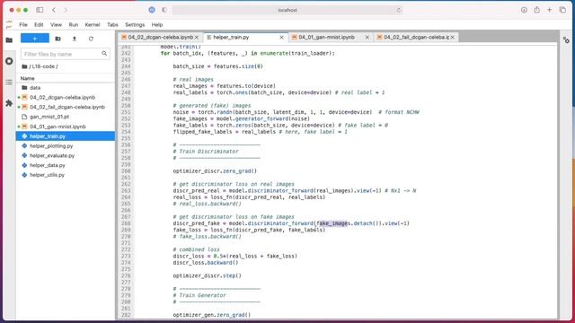
Task: Click discr_loss.backward() on line 274
Action: pos(206,263)
